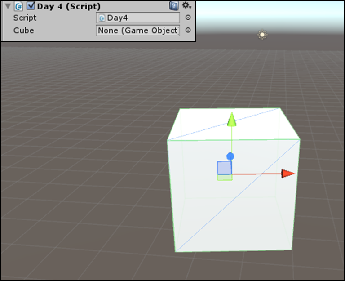Select the directional light sun gizmo
The width and height of the screenshot is (345, 281).
(262, 35)
